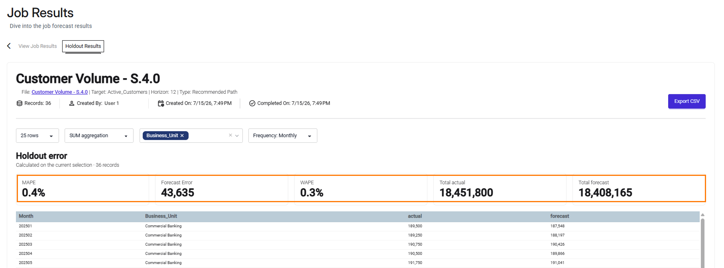This screenshot has width=724, height=268.
Task: Click the Completed On checkmark icon
Action: (252, 103)
